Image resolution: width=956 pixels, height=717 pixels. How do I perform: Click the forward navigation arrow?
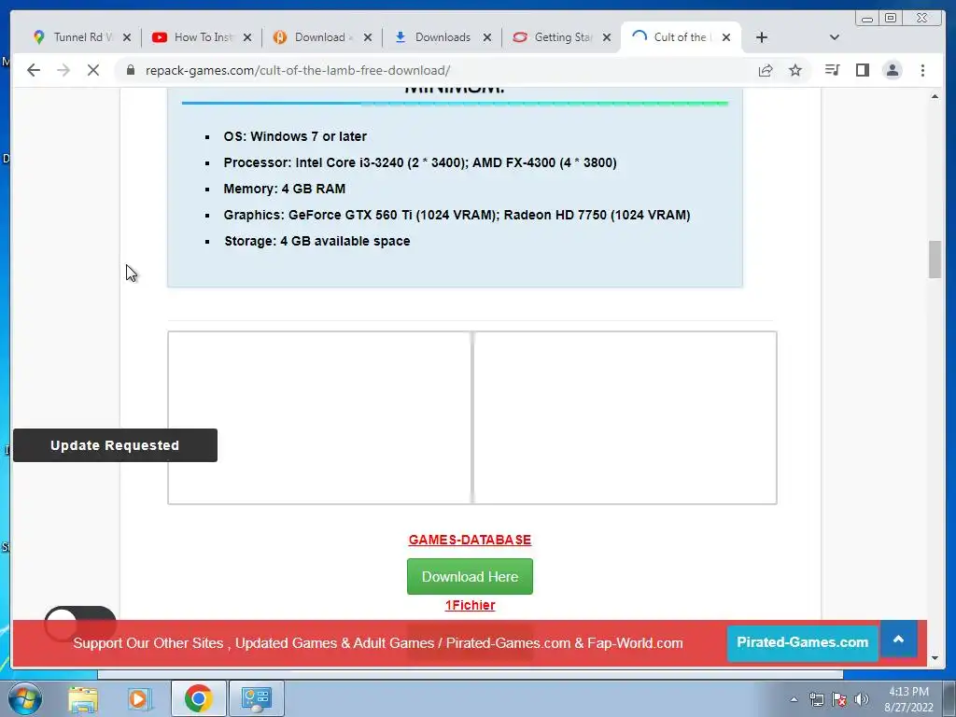click(x=63, y=70)
